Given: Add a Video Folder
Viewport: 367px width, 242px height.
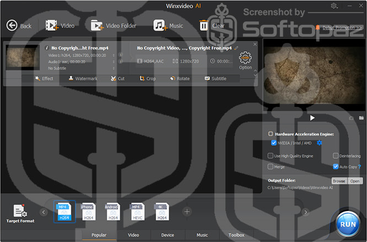Looking at the screenshot, I should point(114,25).
